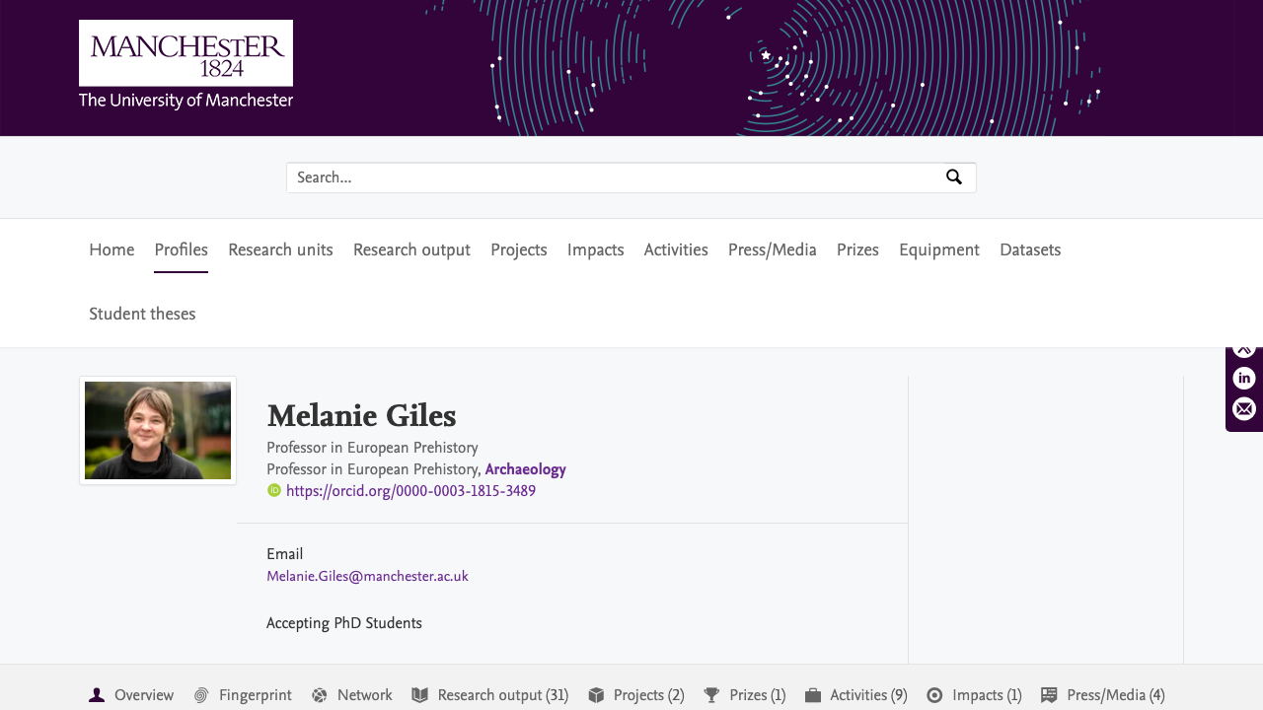Click the Prizes trophy icon
This screenshot has width=1263, height=710.
coord(711,695)
